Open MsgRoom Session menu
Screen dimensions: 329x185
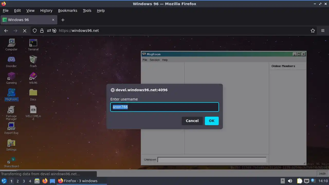point(155,60)
